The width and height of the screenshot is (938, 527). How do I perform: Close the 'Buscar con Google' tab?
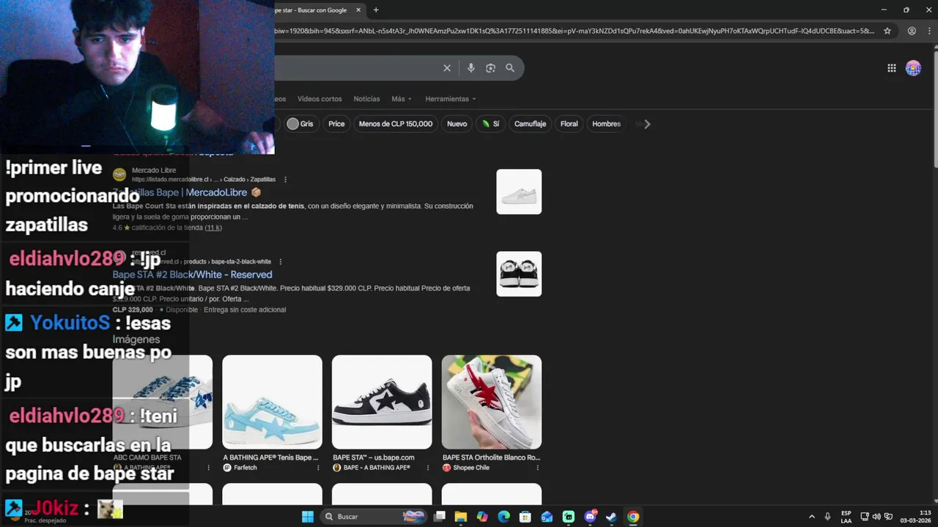coord(358,10)
